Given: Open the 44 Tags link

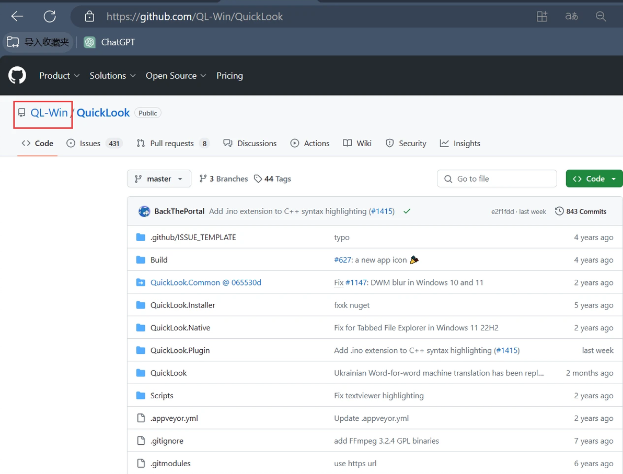Looking at the screenshot, I should pyautogui.click(x=272, y=179).
